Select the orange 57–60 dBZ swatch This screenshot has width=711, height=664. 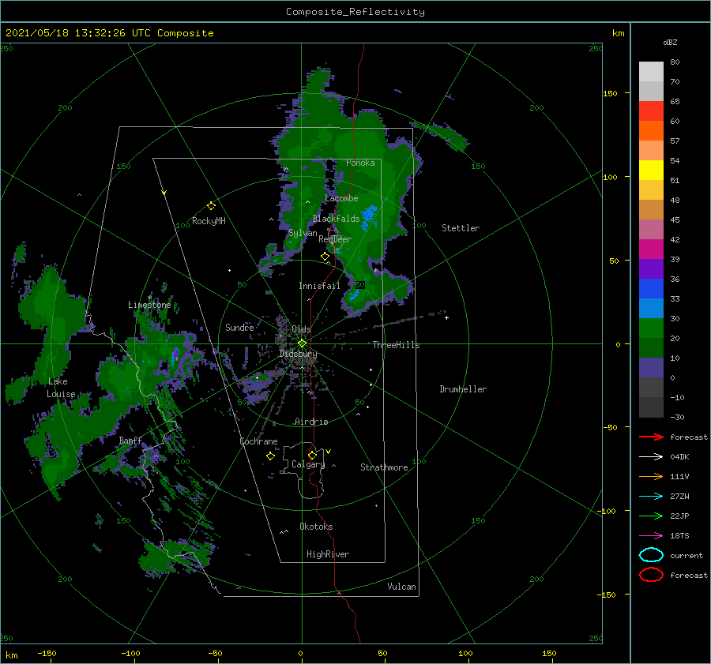[651, 131]
